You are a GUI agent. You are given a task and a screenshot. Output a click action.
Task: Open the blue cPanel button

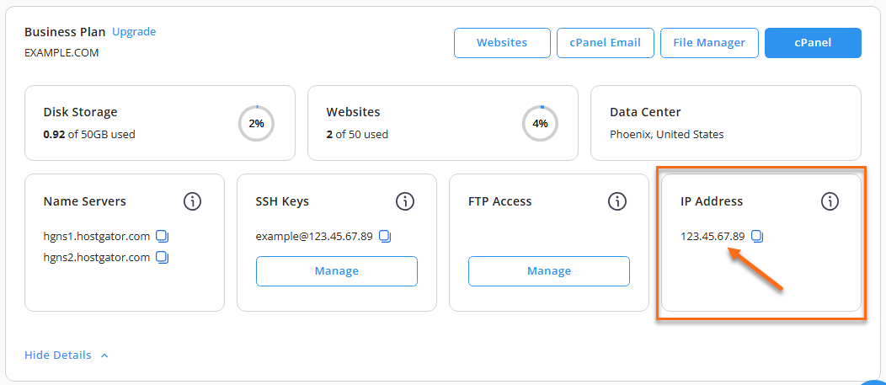point(813,43)
